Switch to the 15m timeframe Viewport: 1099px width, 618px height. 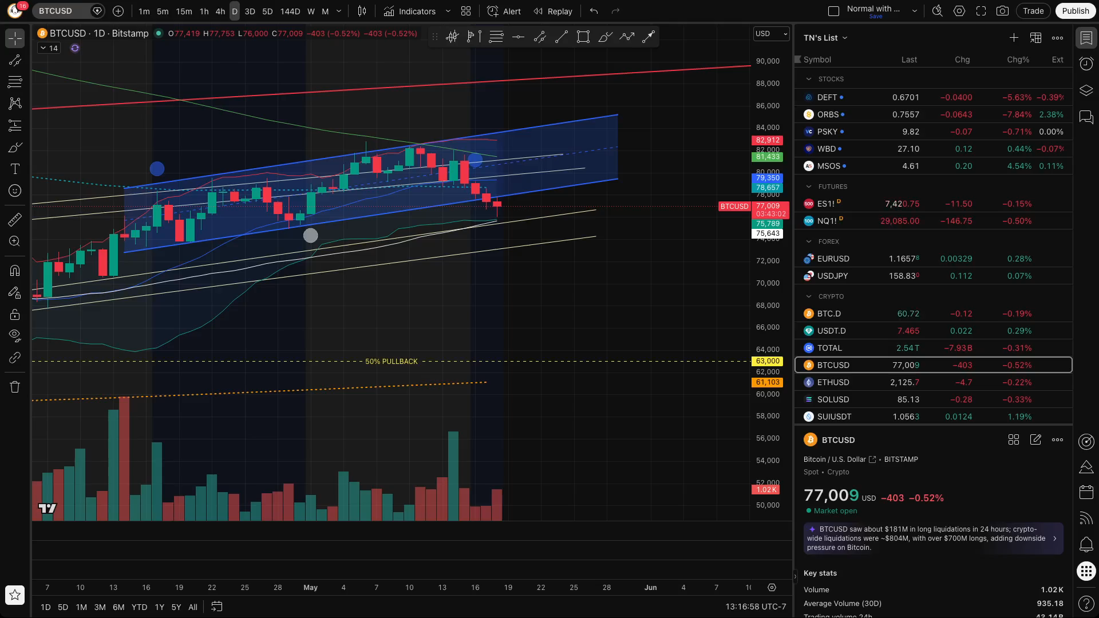pos(184,11)
